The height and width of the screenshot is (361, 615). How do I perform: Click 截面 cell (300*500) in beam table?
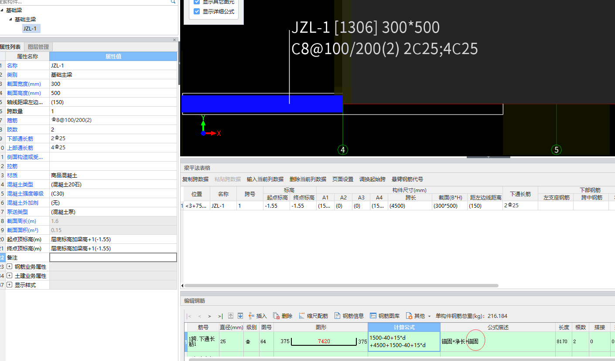pos(450,206)
